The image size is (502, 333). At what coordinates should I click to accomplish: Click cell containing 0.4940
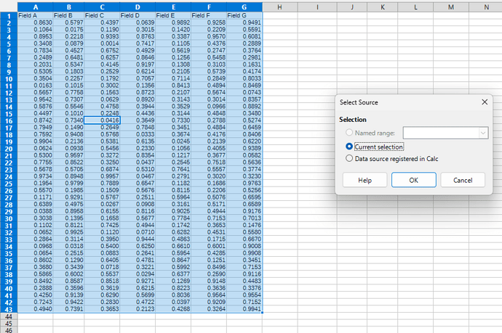tap(35, 309)
